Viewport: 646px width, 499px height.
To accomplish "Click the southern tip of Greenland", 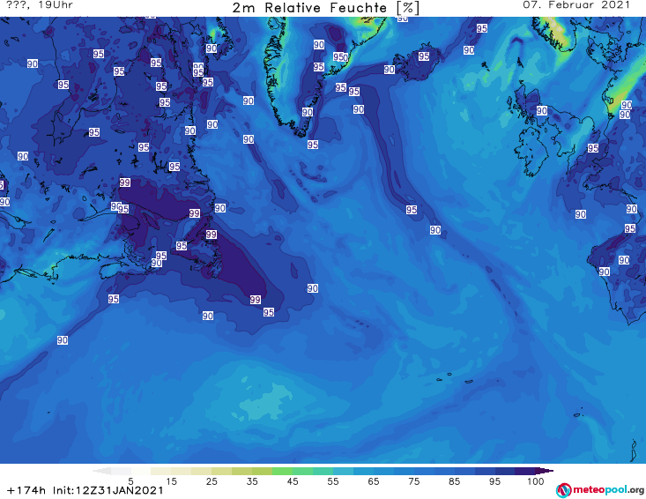I will (302, 132).
